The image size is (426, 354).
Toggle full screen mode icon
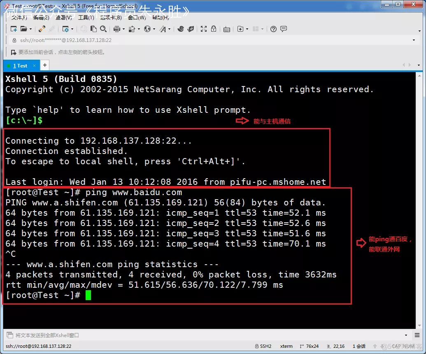tap(204, 29)
